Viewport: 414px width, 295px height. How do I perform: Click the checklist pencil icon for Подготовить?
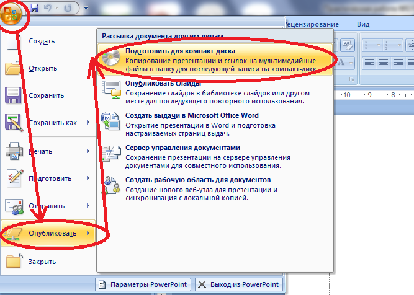15,178
